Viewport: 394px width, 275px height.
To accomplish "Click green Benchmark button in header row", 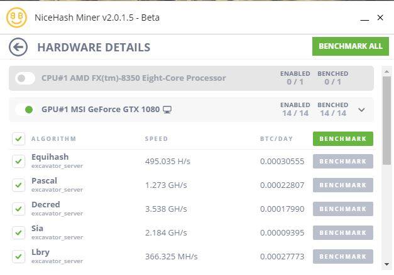I will (342, 138).
